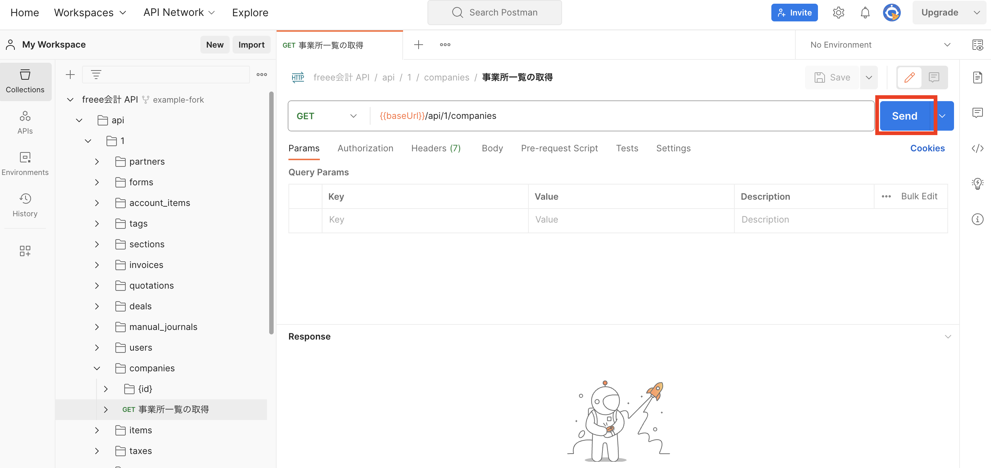Open Cookies management link

point(927,148)
